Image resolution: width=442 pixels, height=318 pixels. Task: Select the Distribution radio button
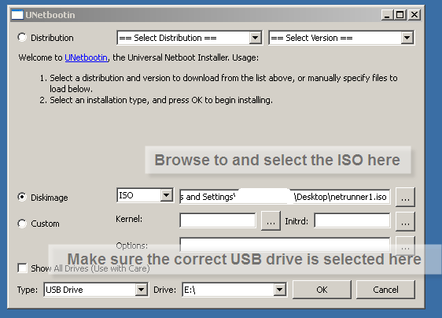click(22, 37)
